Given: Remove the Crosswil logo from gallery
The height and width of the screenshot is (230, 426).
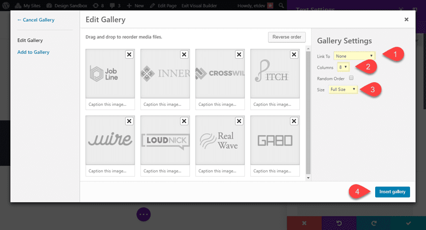Looking at the screenshot, I should coord(239,55).
